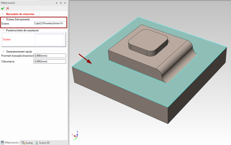Screen dimensions: 231x145
Task: Switch to the Scena 3D tab
Action: (43, 143)
